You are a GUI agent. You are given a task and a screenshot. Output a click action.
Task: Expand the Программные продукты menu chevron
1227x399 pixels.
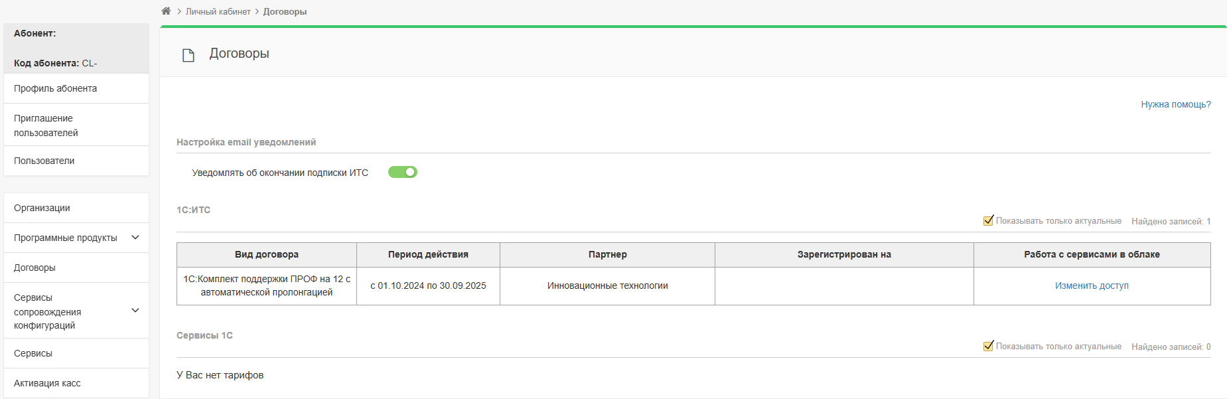point(135,237)
